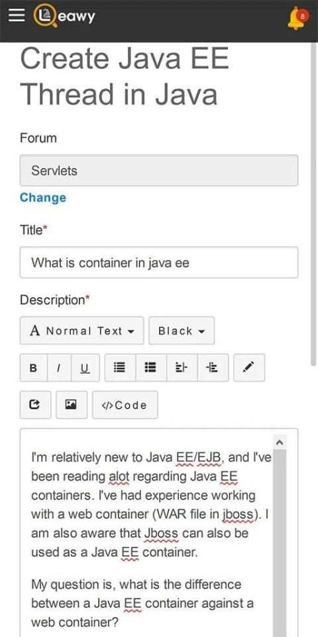318x637 pixels.
Task: Insert an unordered bullet list
Action: pyautogui.click(x=120, y=368)
